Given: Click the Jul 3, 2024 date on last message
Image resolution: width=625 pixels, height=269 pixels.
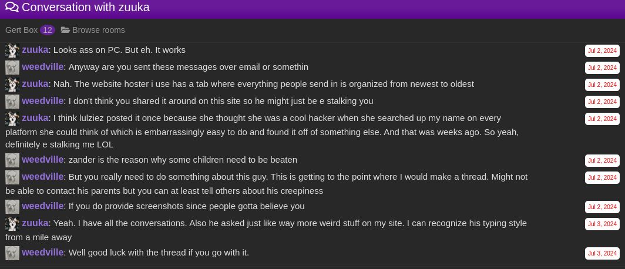Looking at the screenshot, I should click(x=602, y=254).
